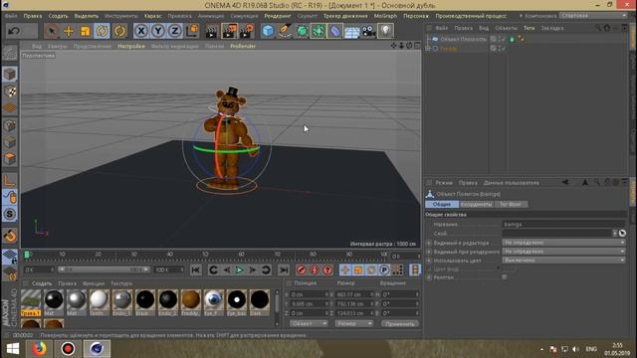Open the Теги menu in Object Manager
Screen dimensions: 637x358
click(529, 28)
